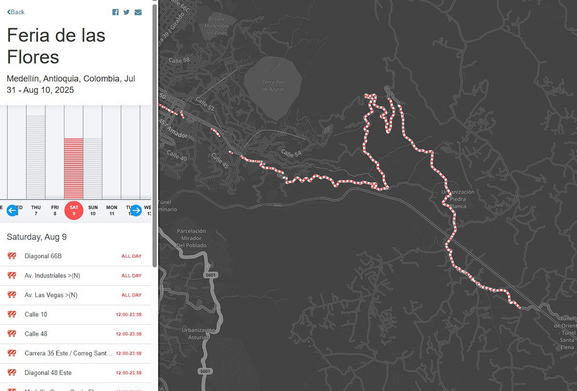Click 12:00-23:59 time for Calle 10
This screenshot has height=391, width=577.
point(128,315)
